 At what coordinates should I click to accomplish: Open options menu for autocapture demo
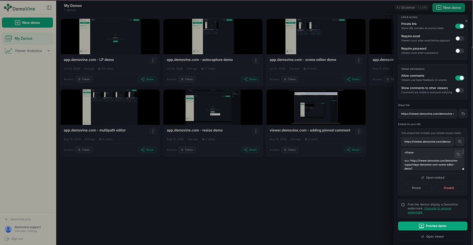point(256,61)
